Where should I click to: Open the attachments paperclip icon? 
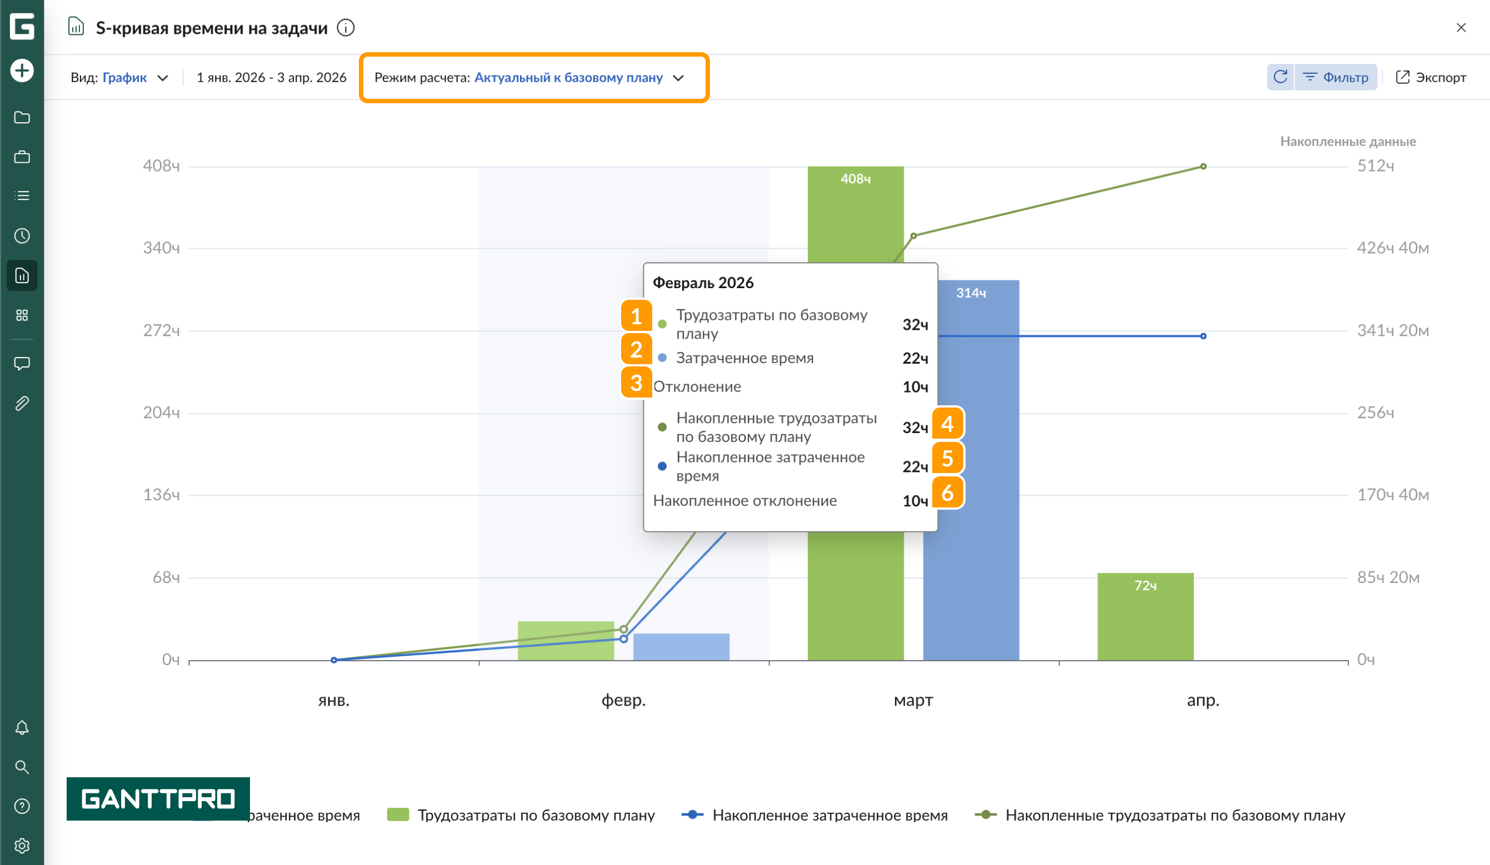(x=22, y=404)
